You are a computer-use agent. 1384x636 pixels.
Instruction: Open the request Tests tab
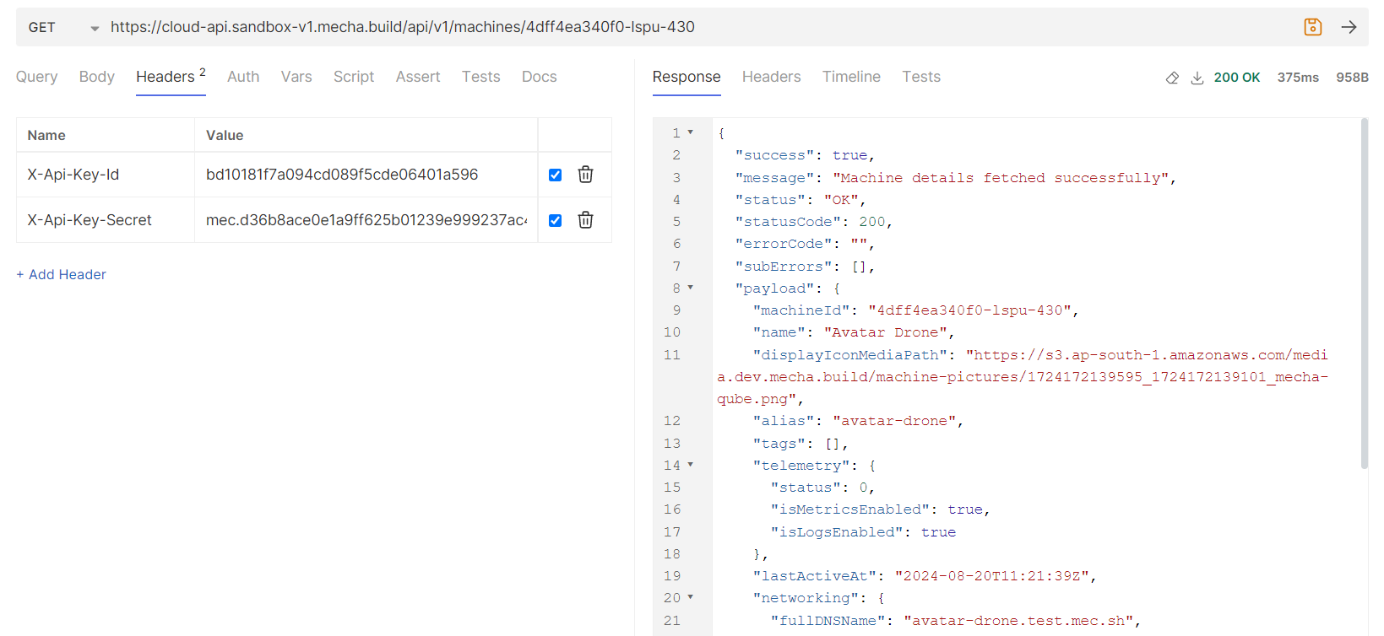point(481,77)
